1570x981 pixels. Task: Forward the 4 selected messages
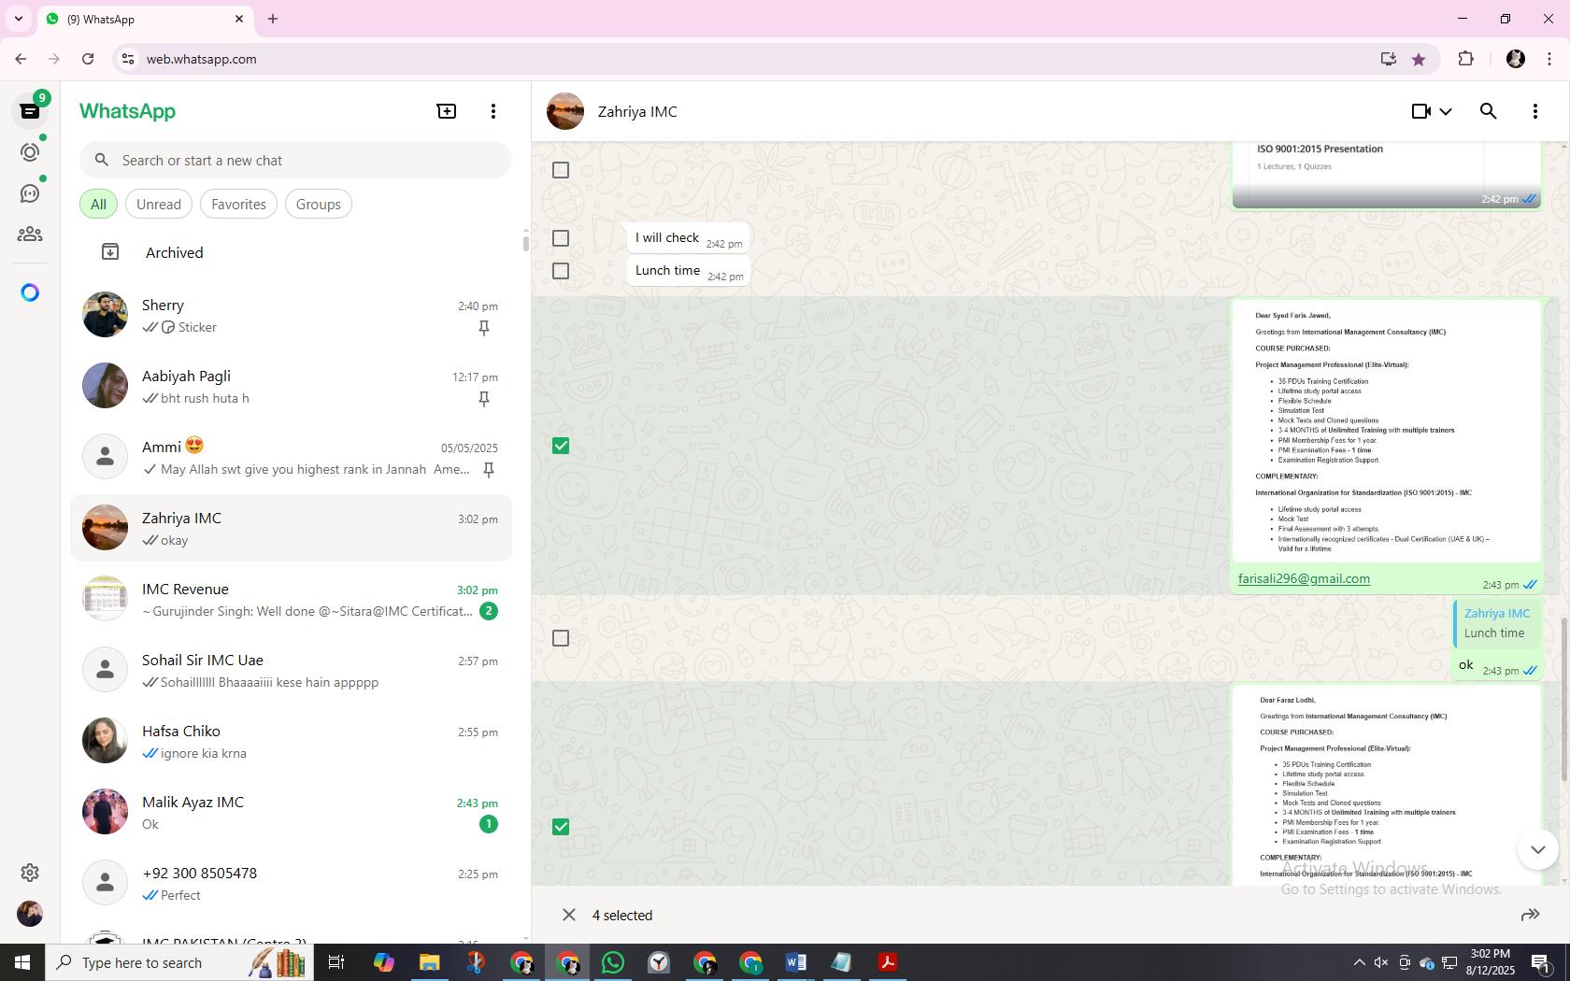(1531, 915)
